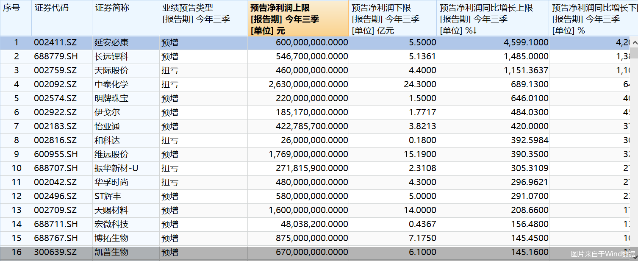Click the name 中泰化学
638x261 pixels.
[x=111, y=84]
